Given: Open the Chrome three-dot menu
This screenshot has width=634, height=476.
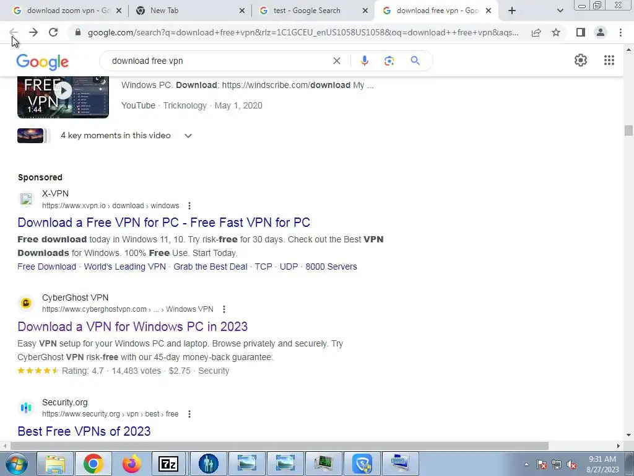Looking at the screenshot, I should [x=620, y=32].
